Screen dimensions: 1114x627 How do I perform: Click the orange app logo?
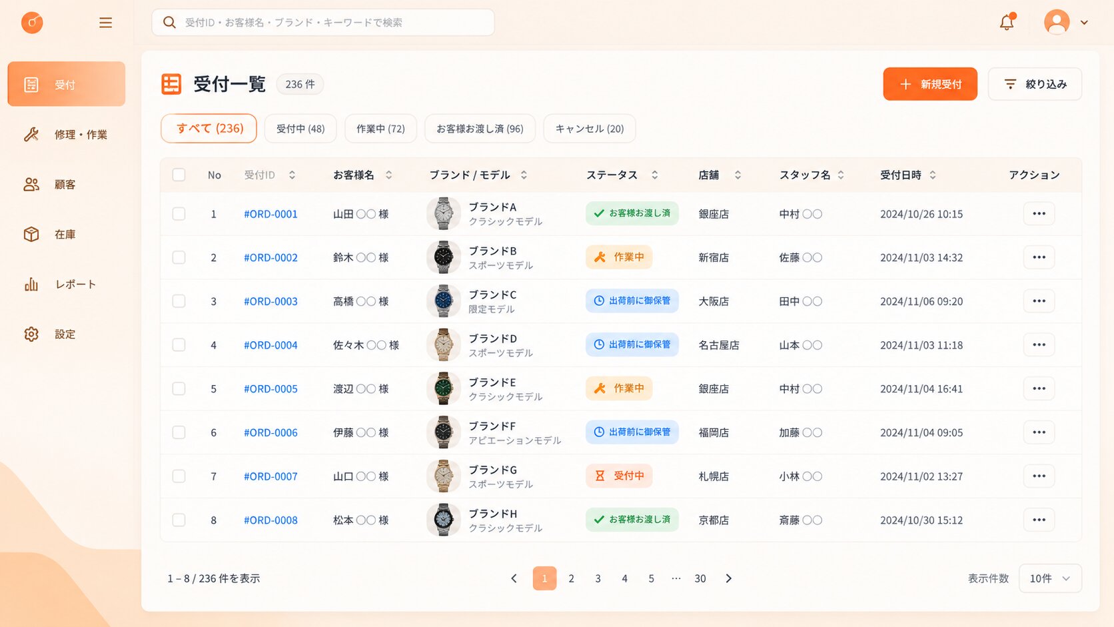(32, 23)
